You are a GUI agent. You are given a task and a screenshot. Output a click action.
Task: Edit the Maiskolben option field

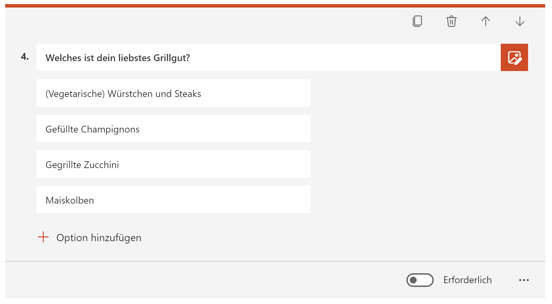pos(174,199)
